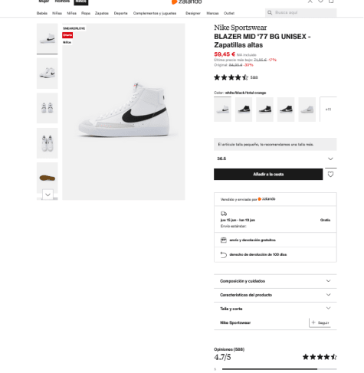The image size is (364, 373).
Task: Expand Características del producto section
Action: pos(275,295)
